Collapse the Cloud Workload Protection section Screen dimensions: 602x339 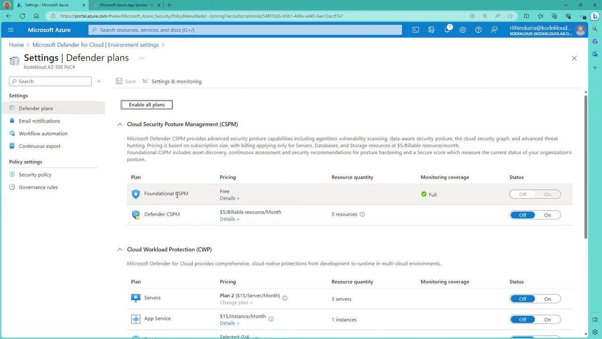point(120,250)
